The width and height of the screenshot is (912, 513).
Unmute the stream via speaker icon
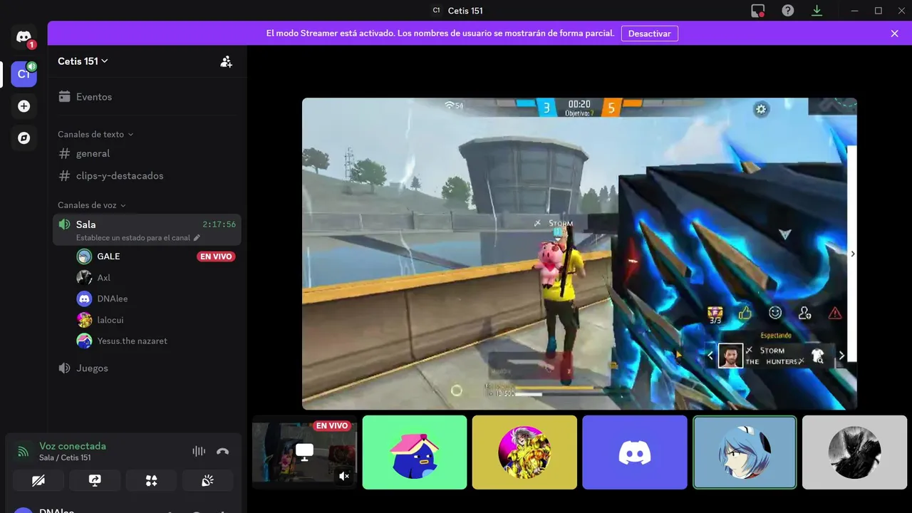pos(344,476)
